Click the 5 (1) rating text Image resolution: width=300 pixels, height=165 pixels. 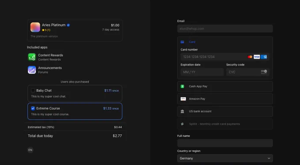click(x=48, y=30)
